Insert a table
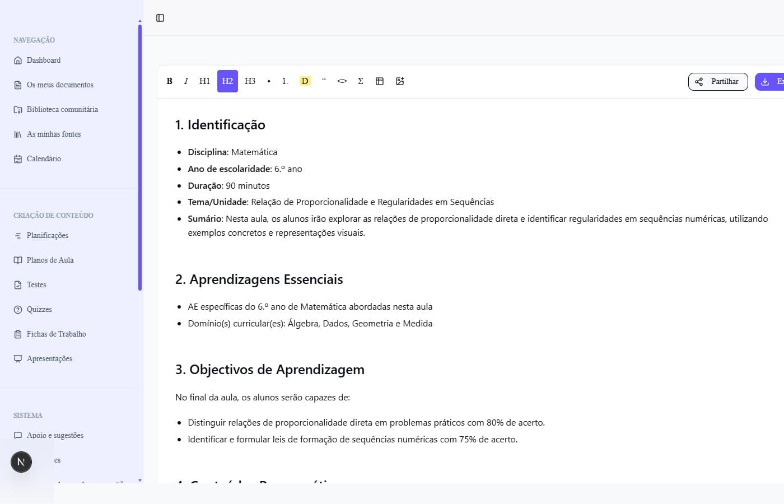 click(380, 81)
